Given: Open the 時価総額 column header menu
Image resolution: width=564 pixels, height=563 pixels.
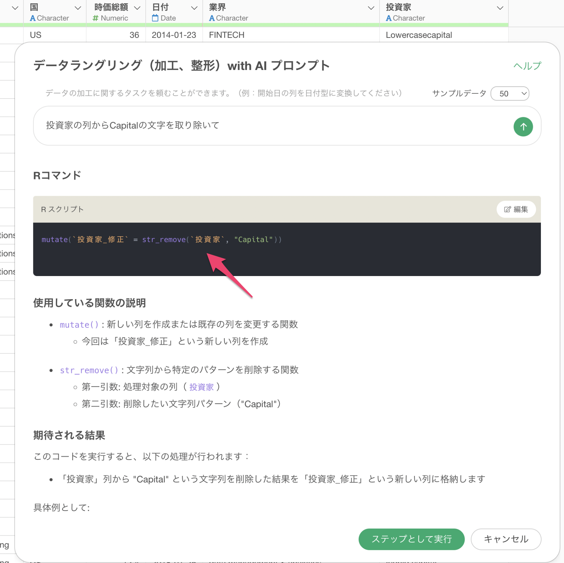Looking at the screenshot, I should (137, 8).
